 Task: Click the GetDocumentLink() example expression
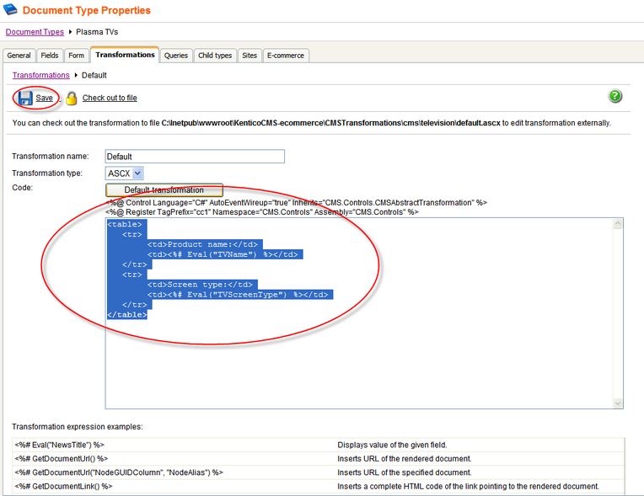pyautogui.click(x=63, y=486)
